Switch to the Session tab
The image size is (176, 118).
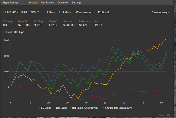(33, 3)
